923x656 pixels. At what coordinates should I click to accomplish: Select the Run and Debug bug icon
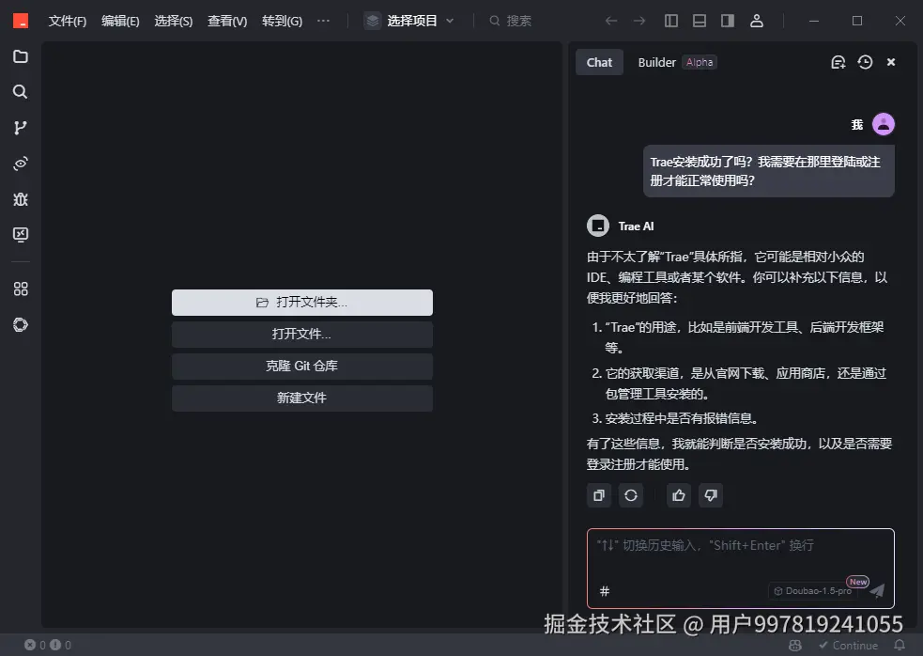(21, 198)
